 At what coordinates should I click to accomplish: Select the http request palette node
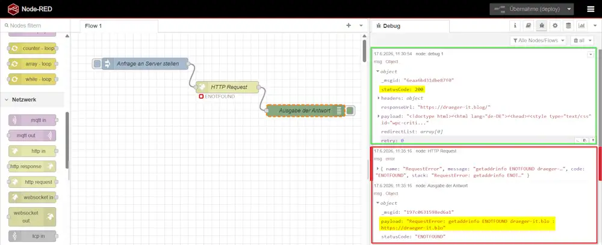tap(33, 182)
